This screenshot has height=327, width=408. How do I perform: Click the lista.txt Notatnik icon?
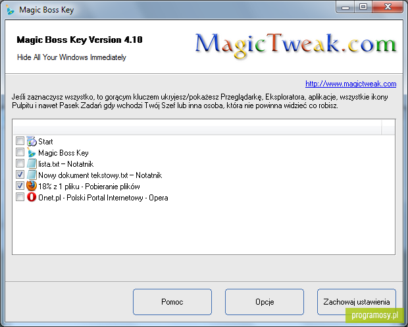pyautogui.click(x=32, y=163)
